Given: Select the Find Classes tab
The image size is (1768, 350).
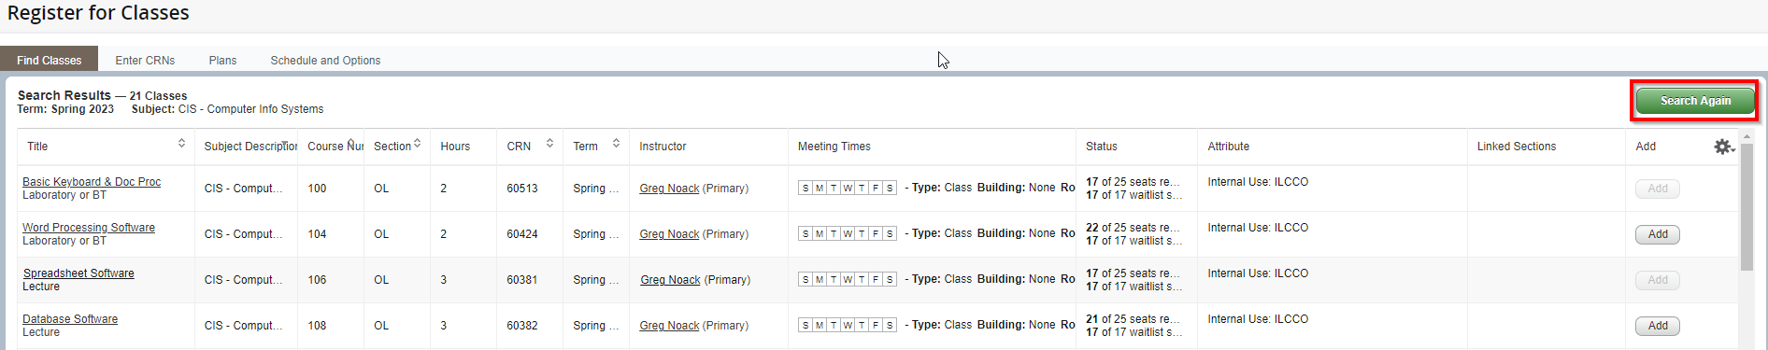Looking at the screenshot, I should coord(49,60).
